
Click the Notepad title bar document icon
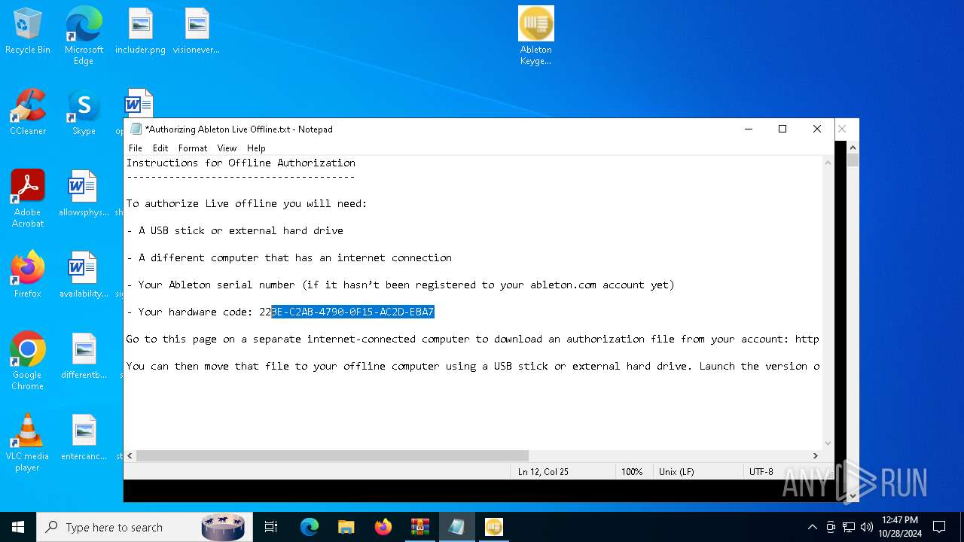tap(136, 129)
